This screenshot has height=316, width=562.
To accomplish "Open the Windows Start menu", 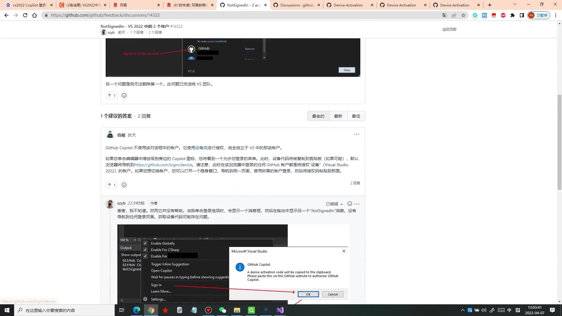I will pyautogui.click(x=7, y=310).
